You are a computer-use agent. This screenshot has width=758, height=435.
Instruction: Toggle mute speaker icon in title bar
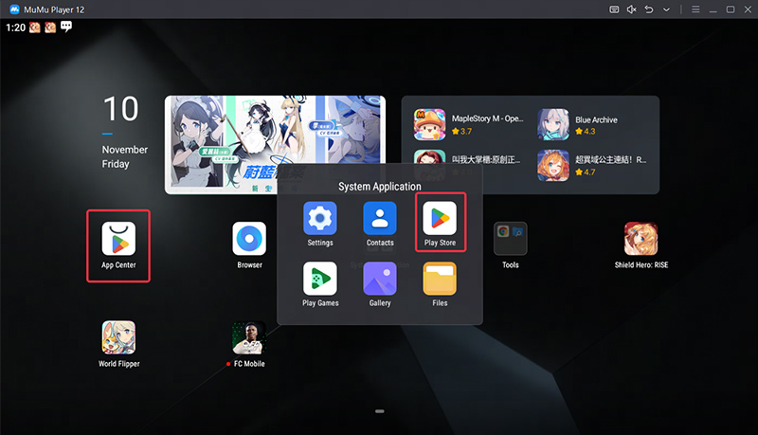pos(631,9)
